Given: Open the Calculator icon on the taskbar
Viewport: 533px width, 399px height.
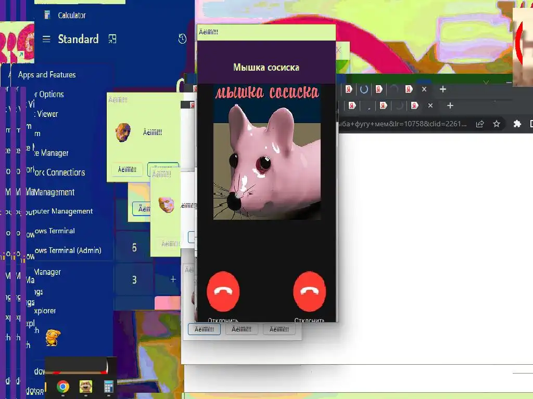Looking at the screenshot, I should [108, 387].
